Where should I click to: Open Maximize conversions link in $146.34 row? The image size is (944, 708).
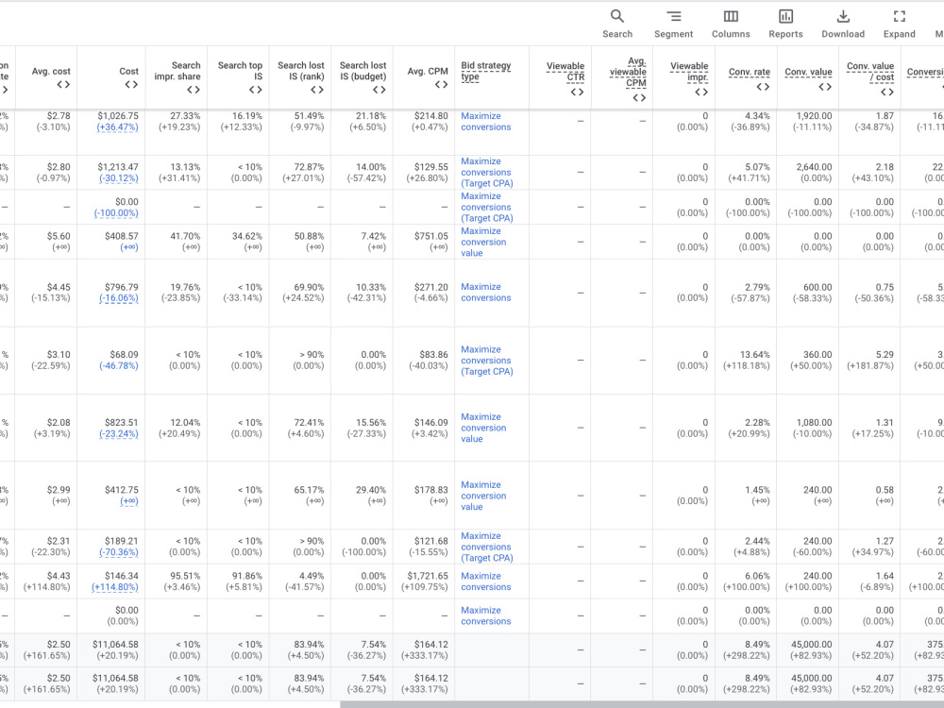pos(486,582)
